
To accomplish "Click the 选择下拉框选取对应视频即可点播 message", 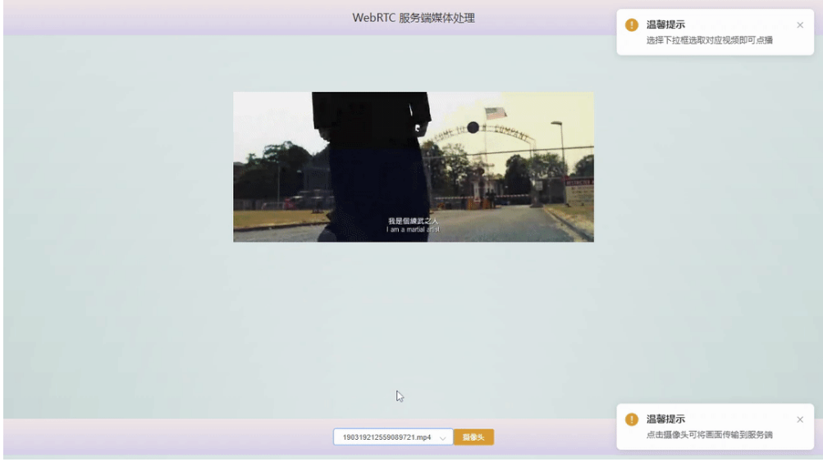I will [x=709, y=40].
